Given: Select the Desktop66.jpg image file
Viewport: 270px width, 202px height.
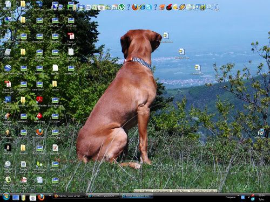Looking at the screenshot, I should pos(55,102).
